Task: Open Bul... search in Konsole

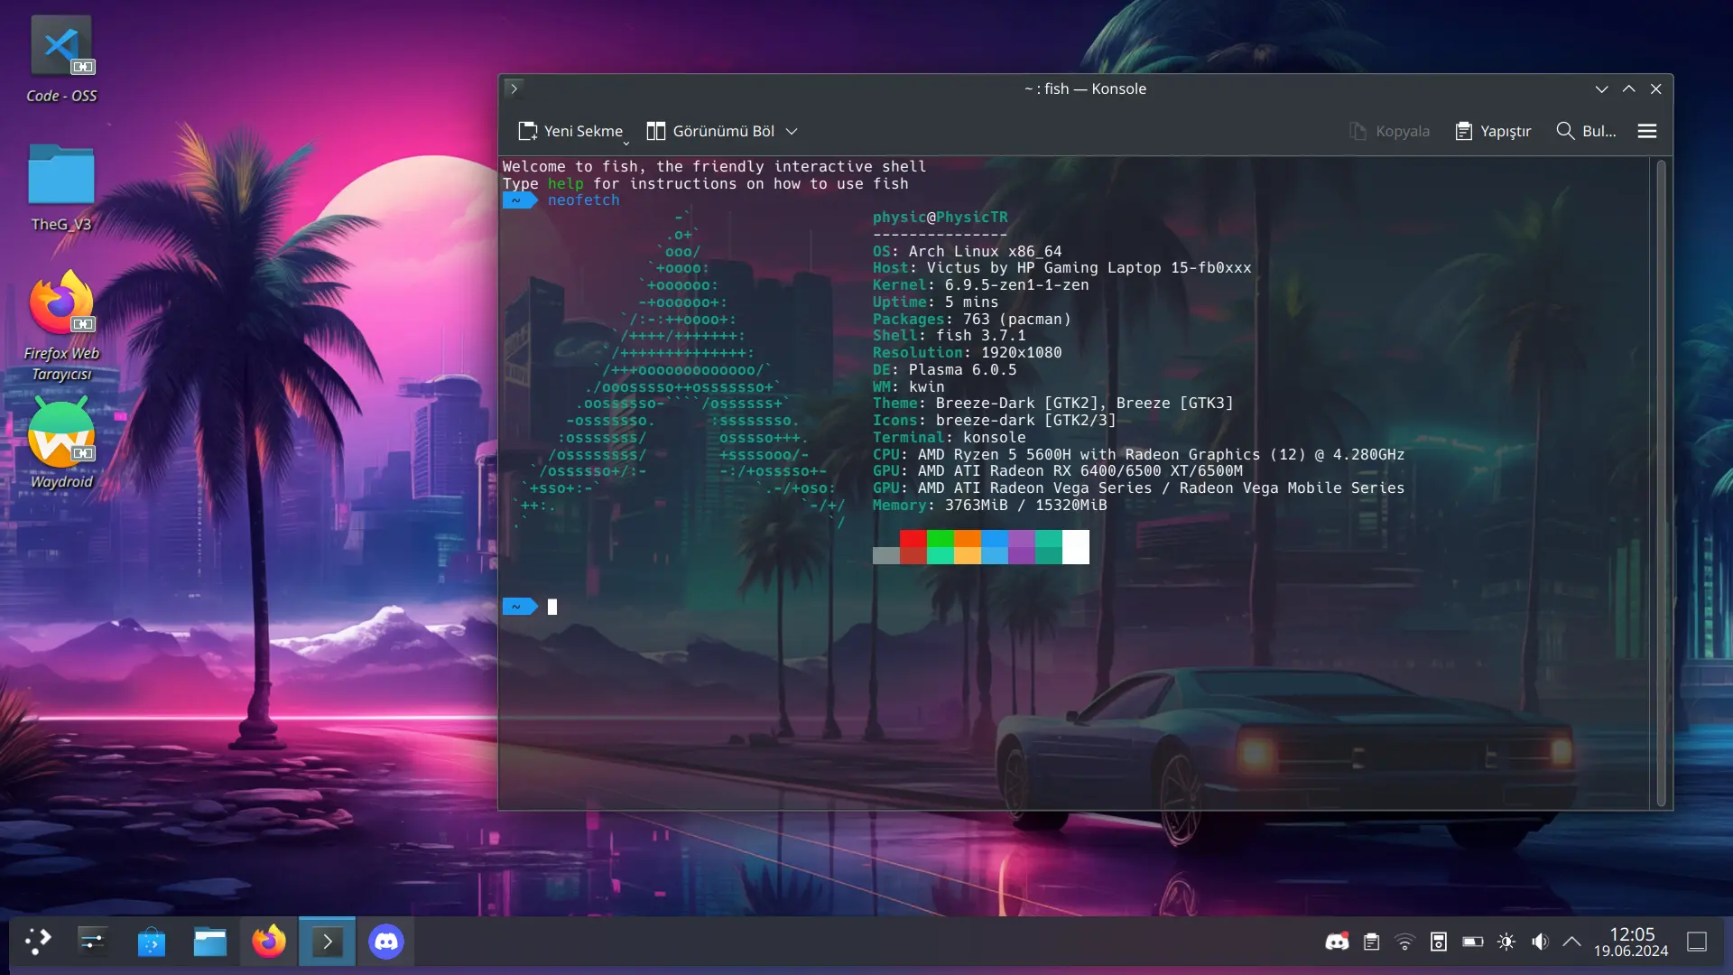Action: click(1587, 131)
